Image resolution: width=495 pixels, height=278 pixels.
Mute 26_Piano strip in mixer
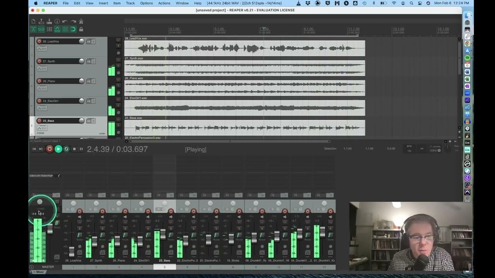point(125,222)
